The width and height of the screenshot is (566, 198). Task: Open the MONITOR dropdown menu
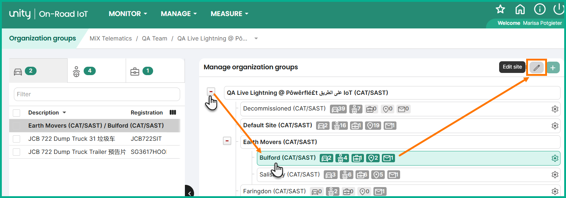[128, 14]
